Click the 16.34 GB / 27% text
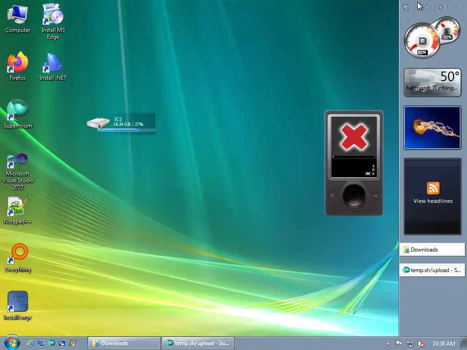This screenshot has height=350, width=467. 128,124
